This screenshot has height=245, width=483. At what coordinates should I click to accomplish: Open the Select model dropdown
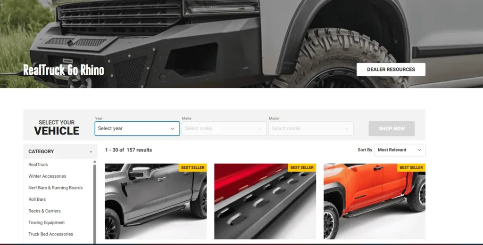[x=311, y=128]
